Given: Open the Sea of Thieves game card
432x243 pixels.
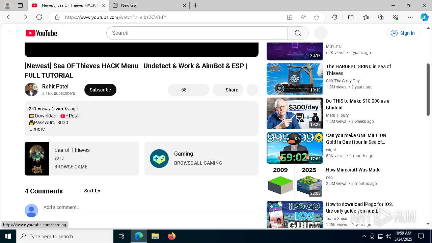Looking at the screenshot, I should 82,159.
